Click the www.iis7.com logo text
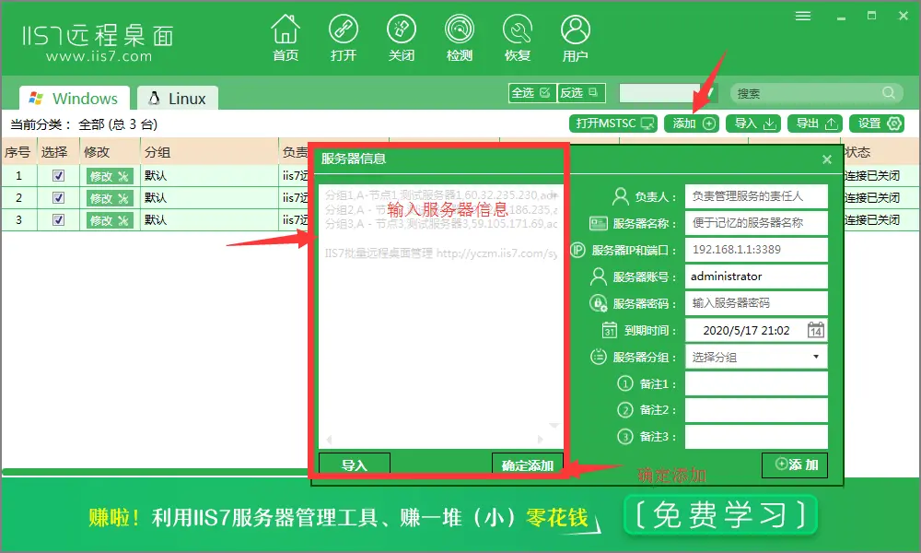The width and height of the screenshot is (921, 553). 99,56
